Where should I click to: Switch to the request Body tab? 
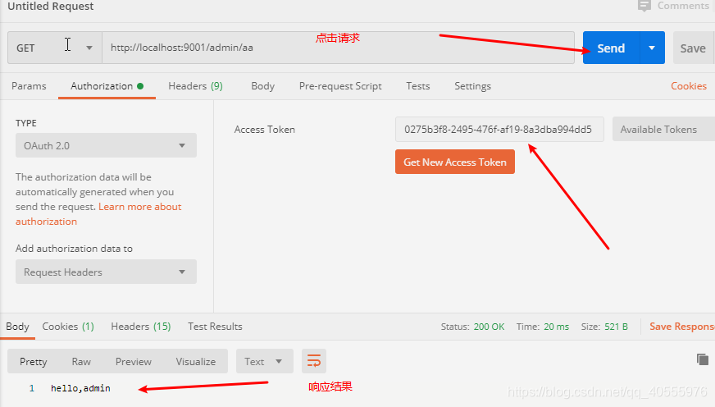(x=262, y=86)
